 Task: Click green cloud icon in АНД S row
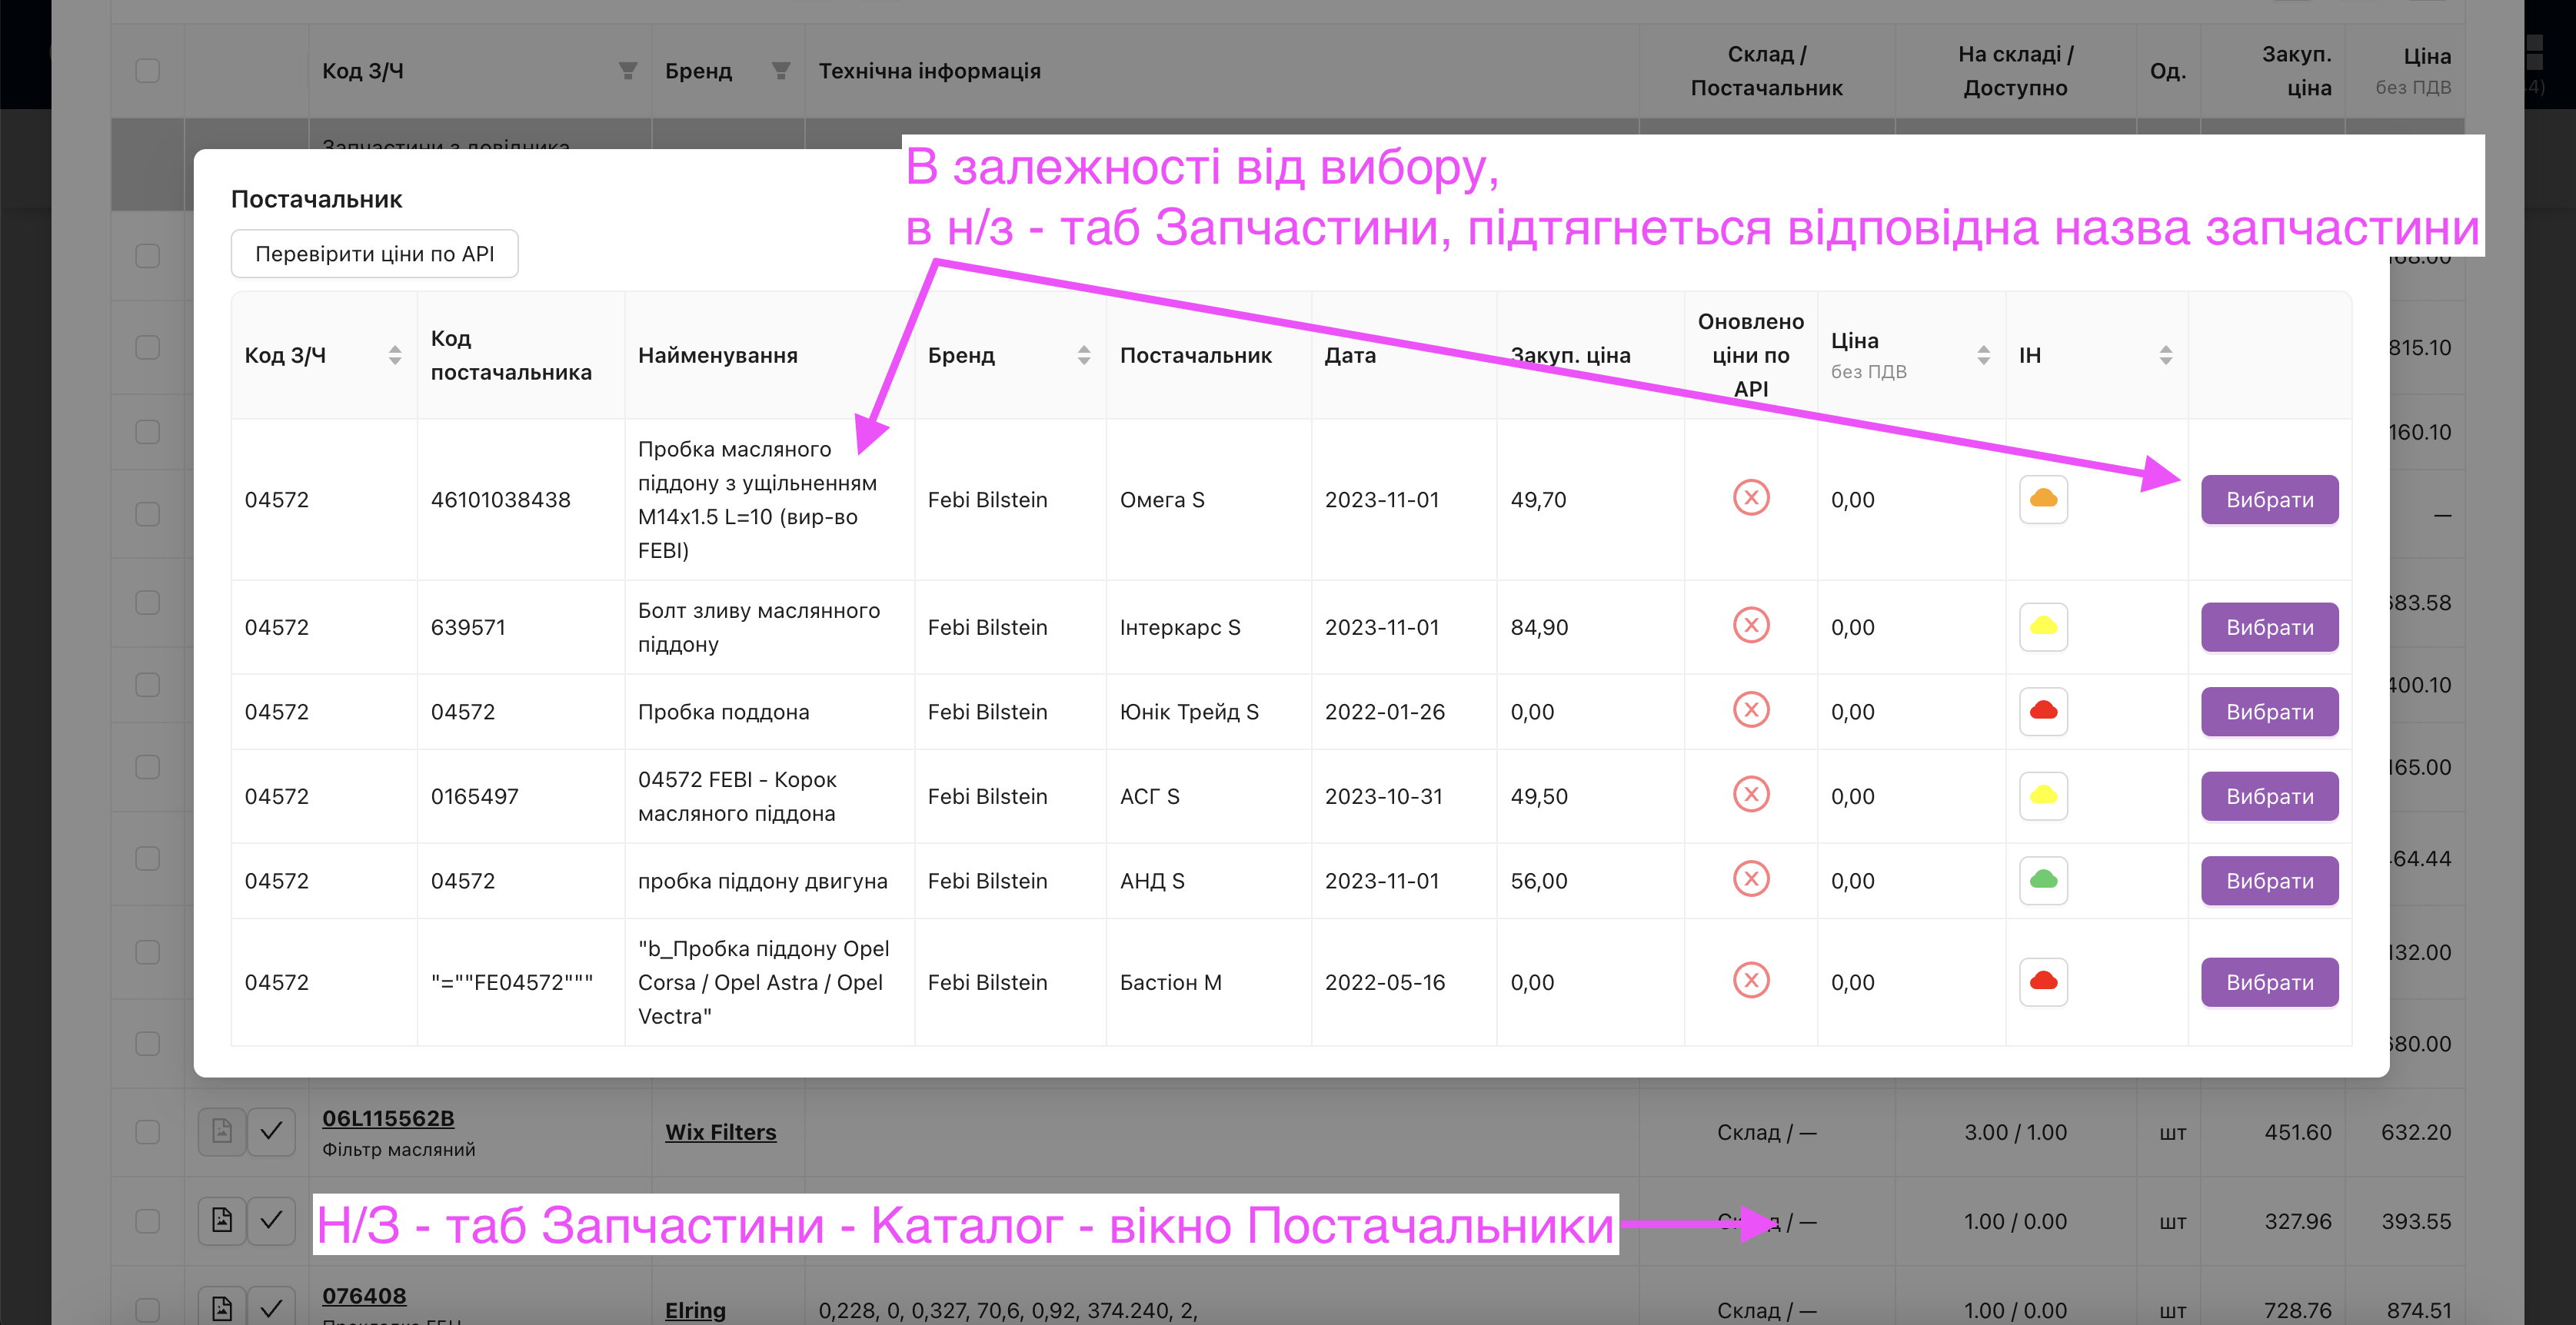tap(2042, 880)
